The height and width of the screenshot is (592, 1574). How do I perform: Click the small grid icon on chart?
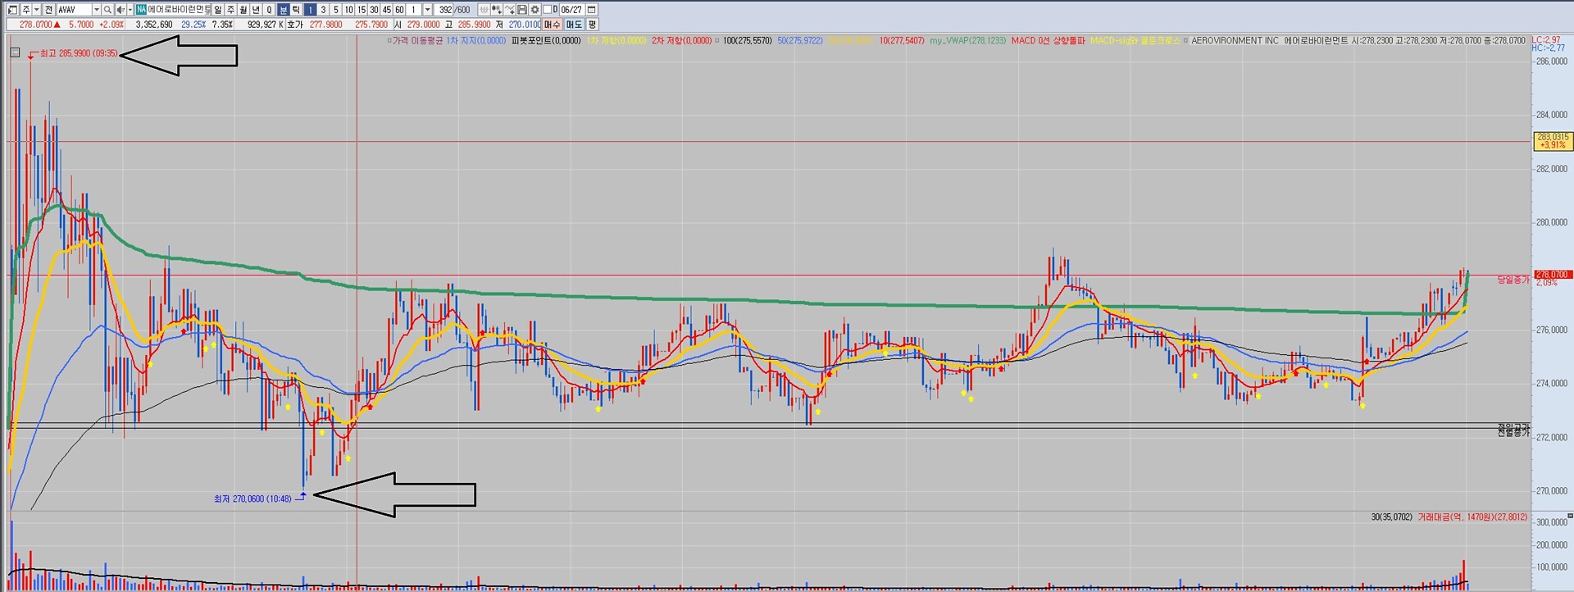(x=15, y=53)
